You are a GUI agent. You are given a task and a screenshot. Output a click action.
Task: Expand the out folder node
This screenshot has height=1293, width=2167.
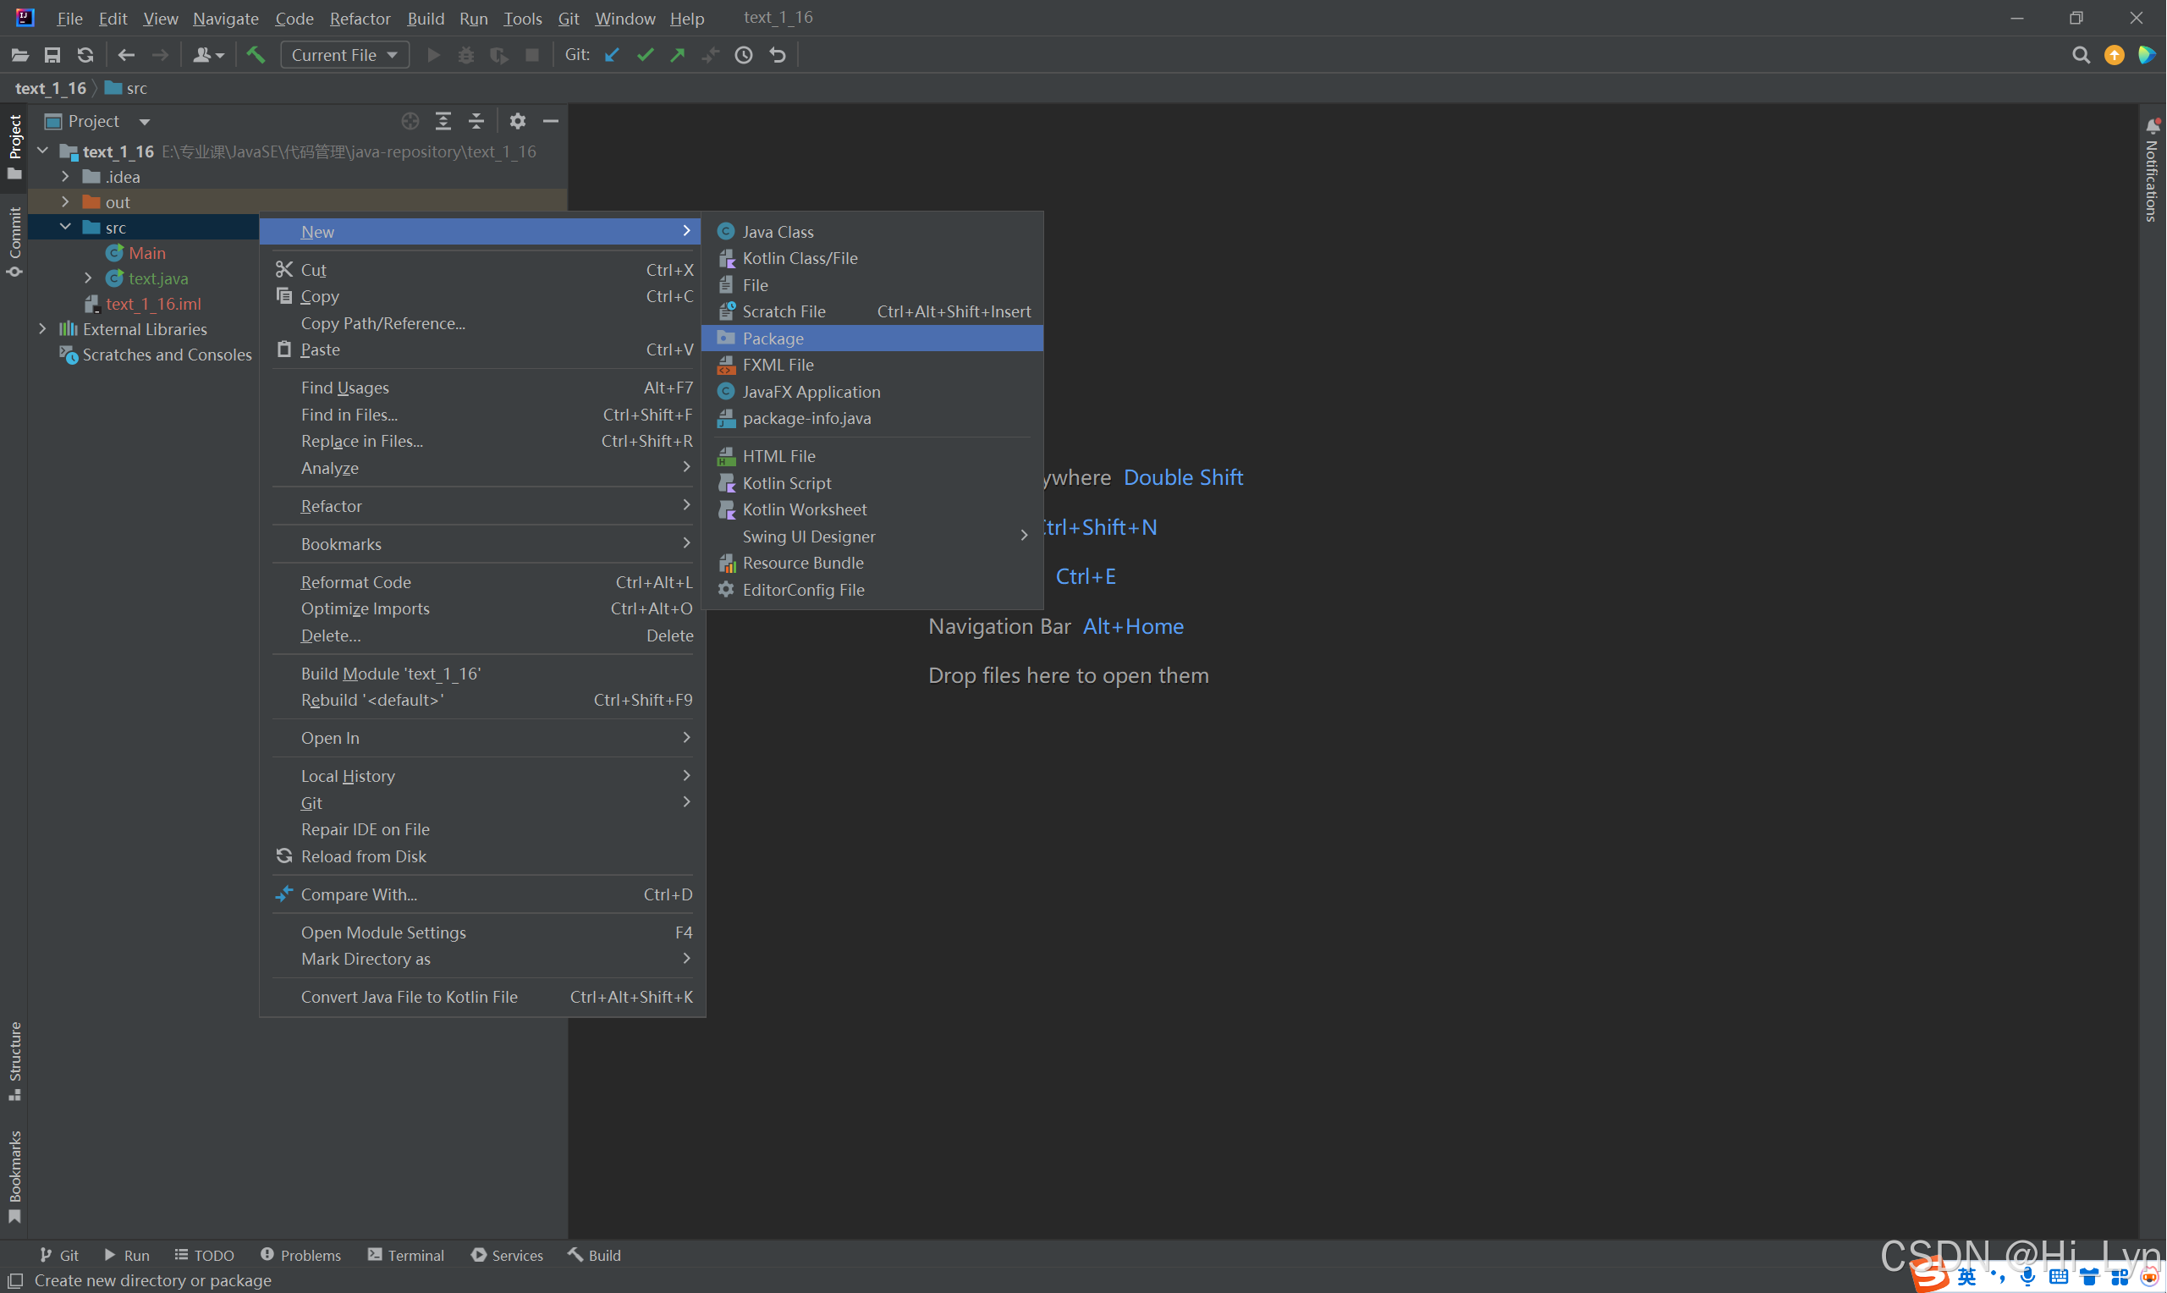pyautogui.click(x=65, y=202)
